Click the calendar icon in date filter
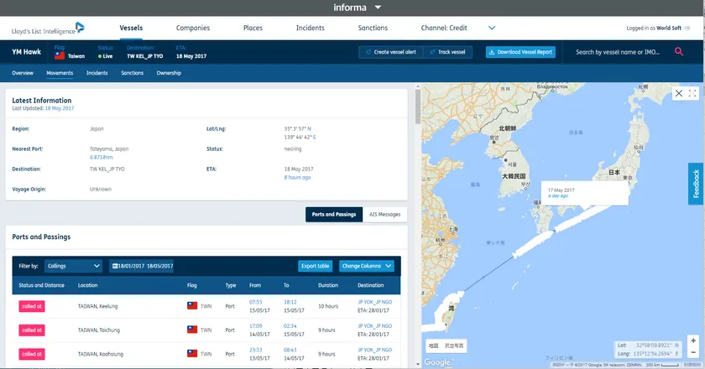The width and height of the screenshot is (705, 369). (115, 266)
